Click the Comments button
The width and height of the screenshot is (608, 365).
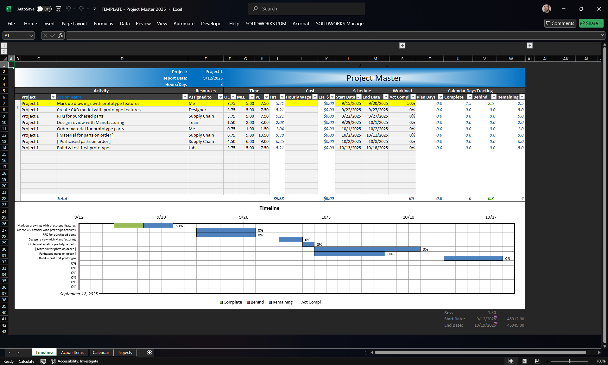560,23
